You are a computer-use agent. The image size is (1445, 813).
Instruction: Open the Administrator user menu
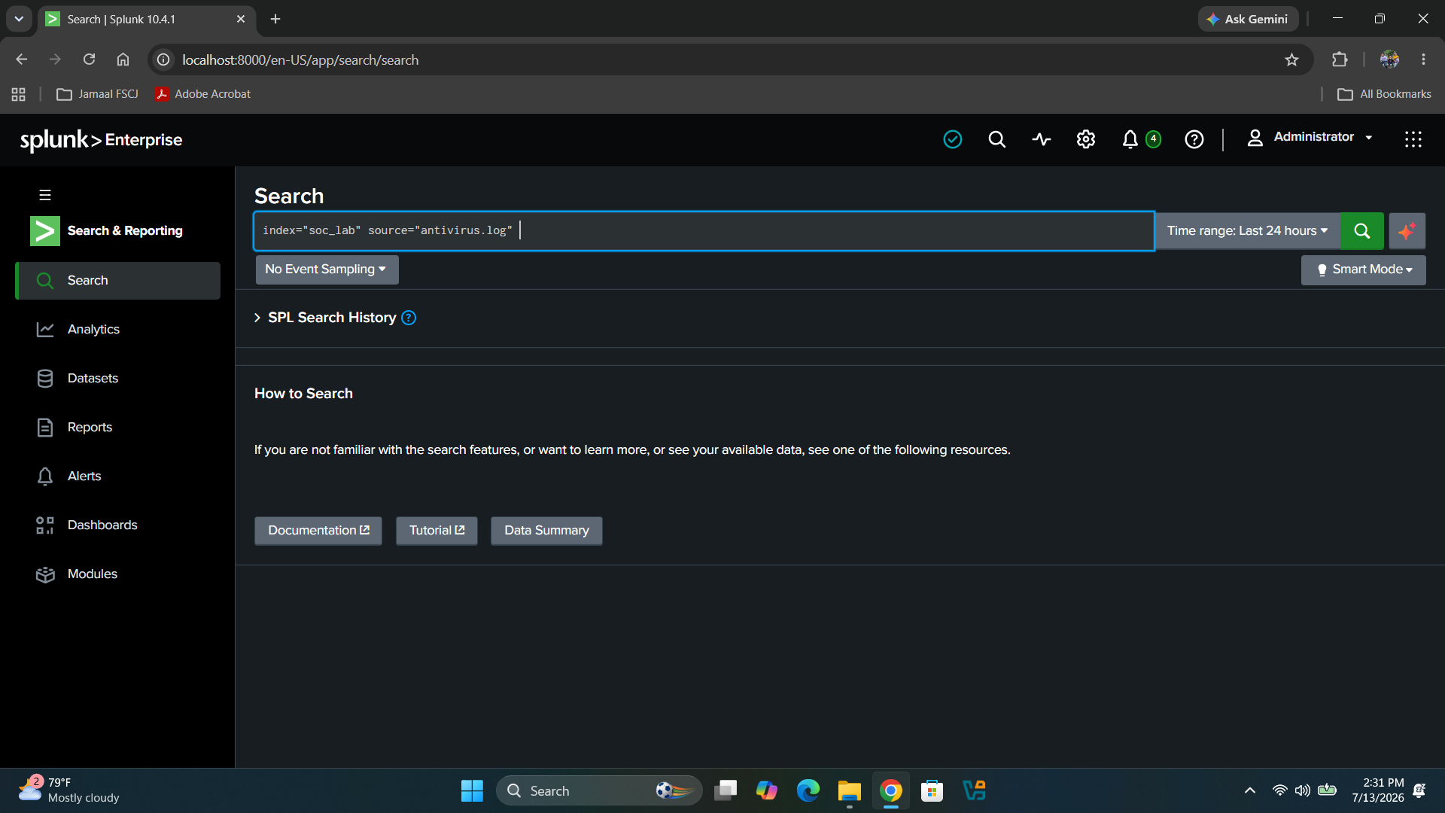(1310, 137)
